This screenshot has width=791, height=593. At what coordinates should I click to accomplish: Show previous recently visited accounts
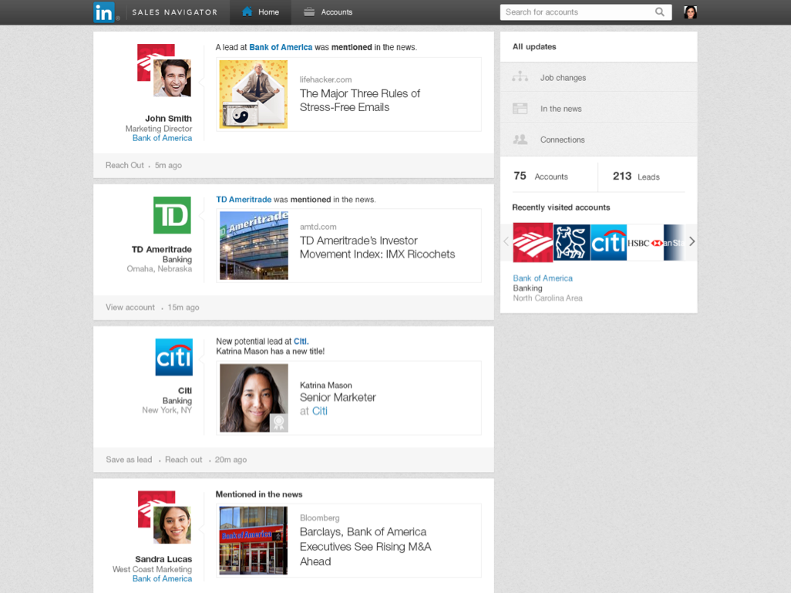pyautogui.click(x=506, y=241)
